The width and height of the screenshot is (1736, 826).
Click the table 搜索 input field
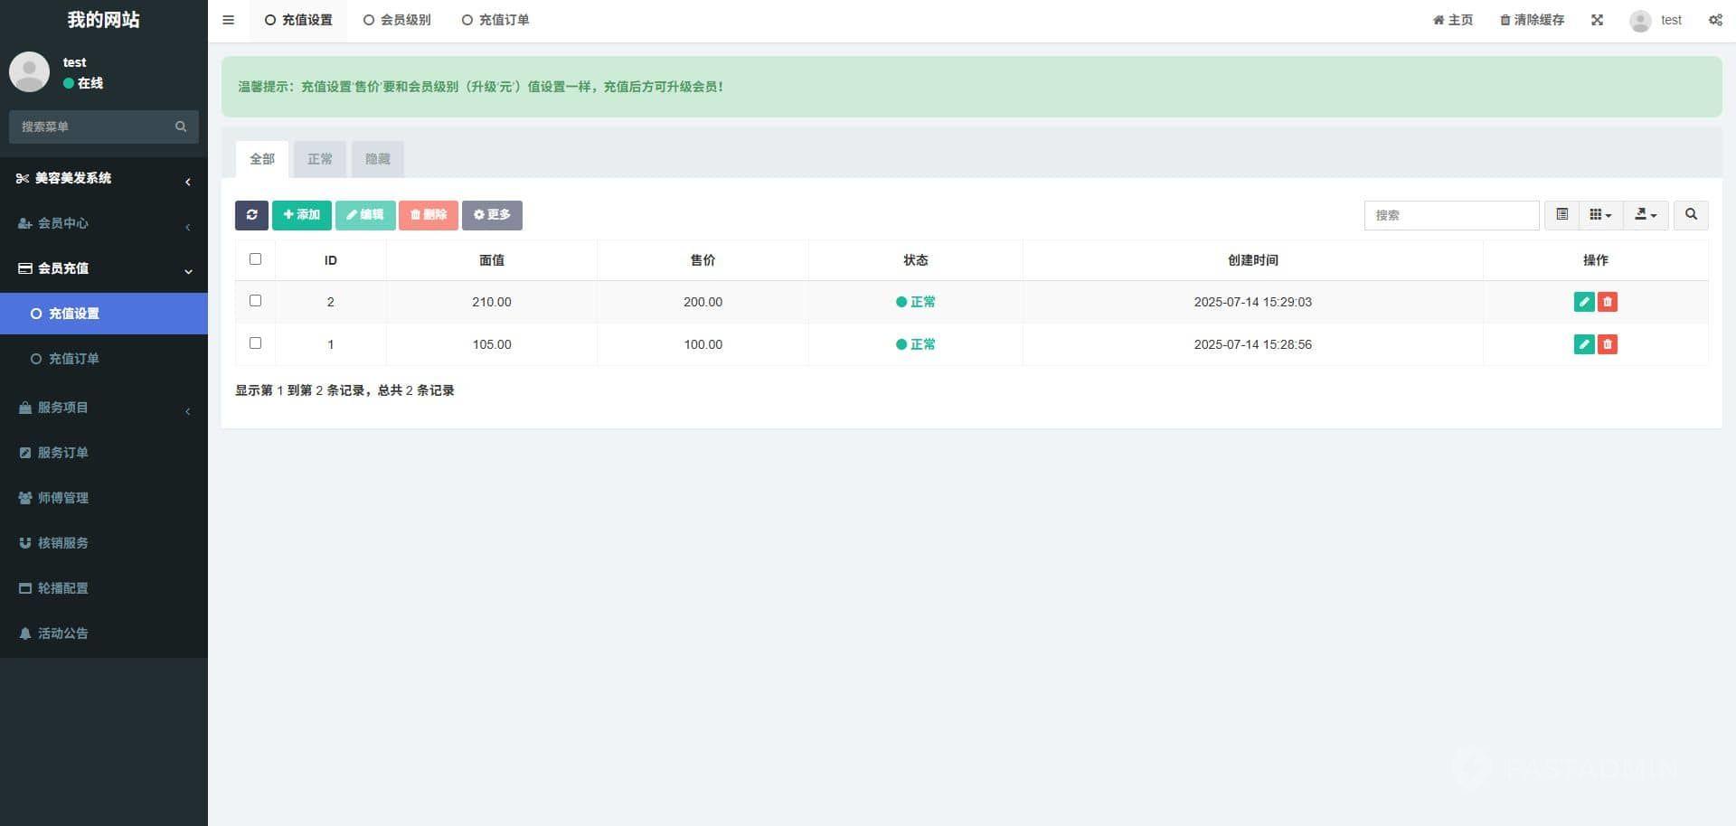1450,215
